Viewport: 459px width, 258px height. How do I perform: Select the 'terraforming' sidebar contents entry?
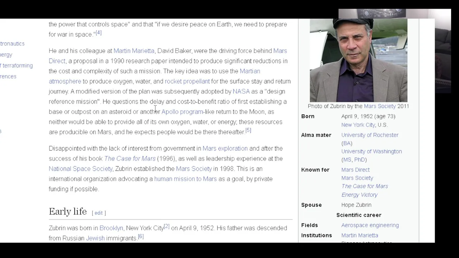(16, 66)
